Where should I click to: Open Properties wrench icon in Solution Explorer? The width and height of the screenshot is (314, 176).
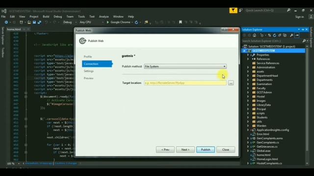(291, 35)
